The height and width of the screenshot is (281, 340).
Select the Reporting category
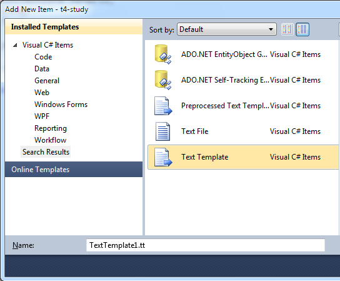tap(51, 128)
